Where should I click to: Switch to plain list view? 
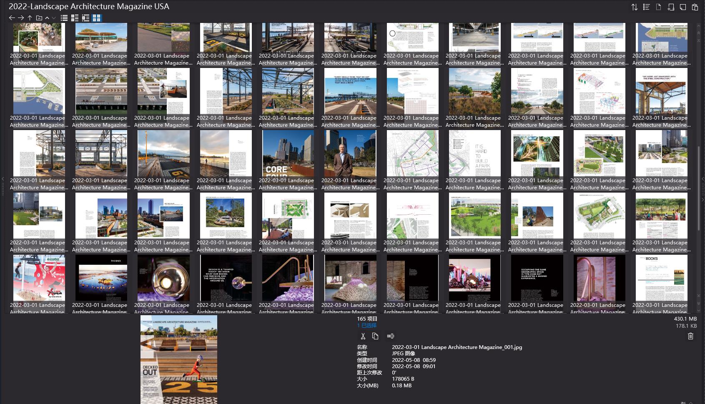tap(64, 18)
